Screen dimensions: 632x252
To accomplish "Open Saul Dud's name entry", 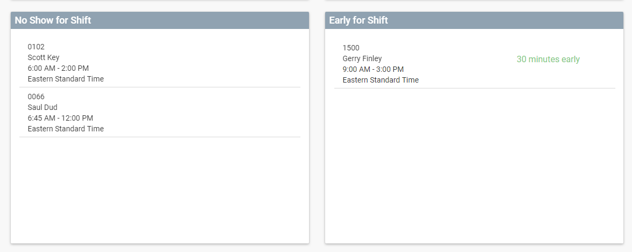I will point(42,107).
